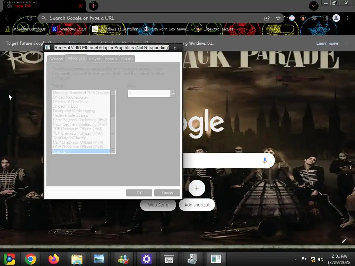355x266 pixels.
Task: Click inside the Value input field
Action: click(x=149, y=93)
